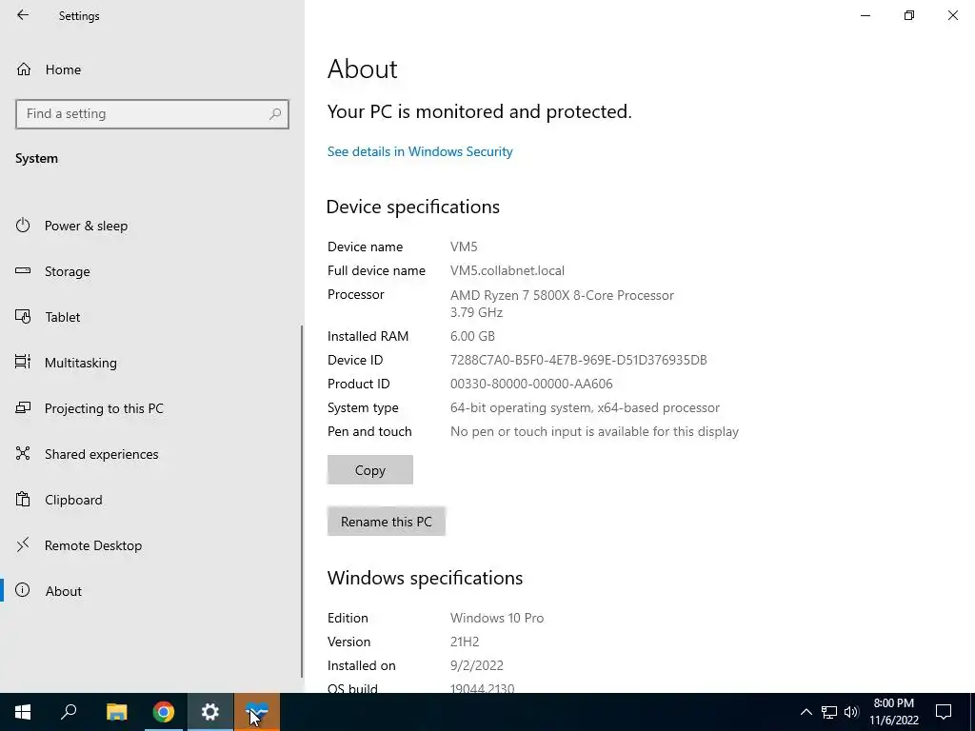Restore down the Settings window

click(x=909, y=15)
